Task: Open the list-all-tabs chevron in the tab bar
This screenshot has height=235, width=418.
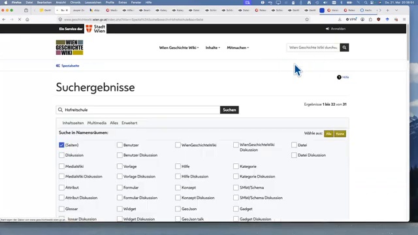Action: click(x=396, y=10)
